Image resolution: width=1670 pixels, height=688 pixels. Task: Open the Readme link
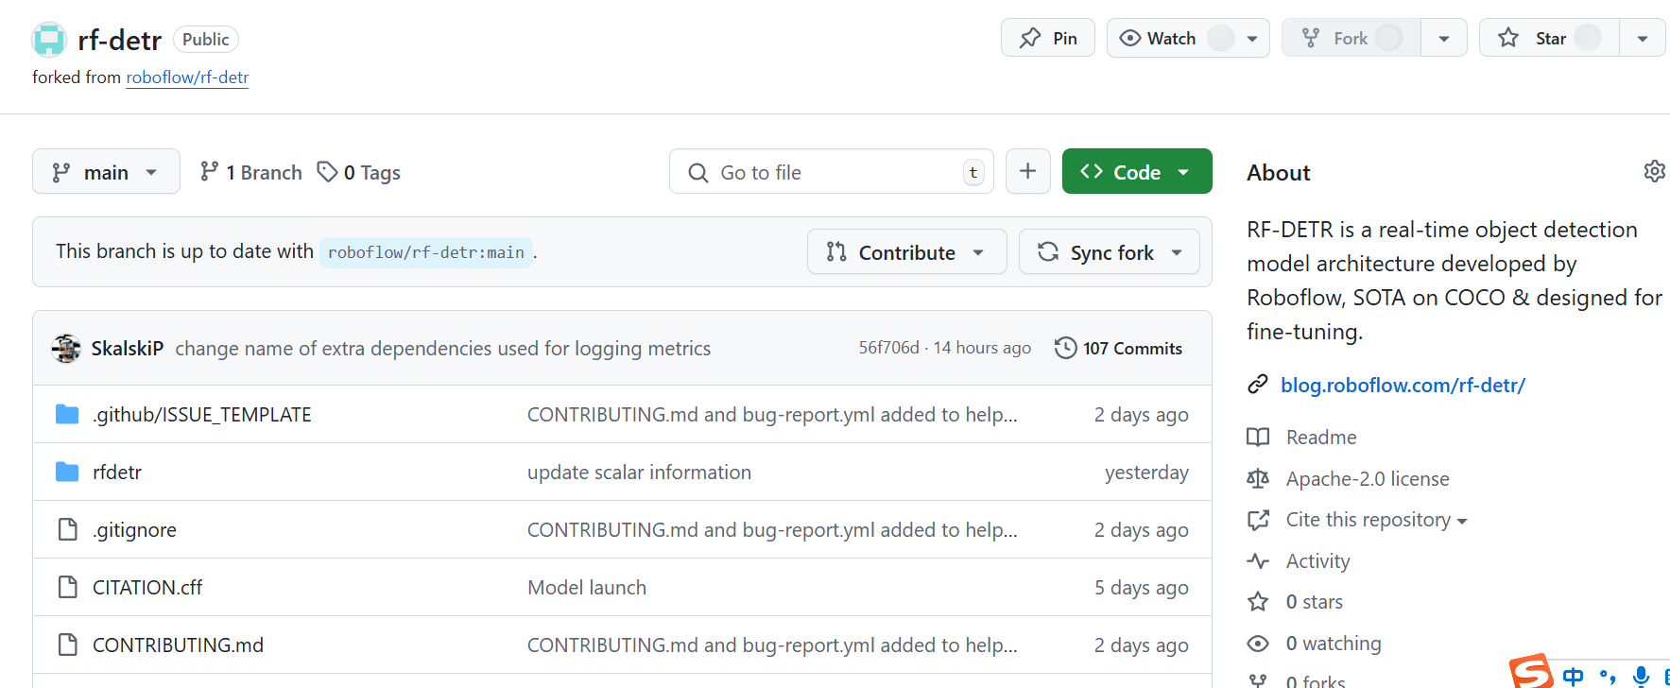pyautogui.click(x=1321, y=438)
